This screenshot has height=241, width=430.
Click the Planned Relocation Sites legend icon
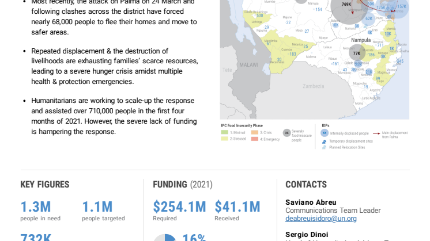click(x=324, y=147)
